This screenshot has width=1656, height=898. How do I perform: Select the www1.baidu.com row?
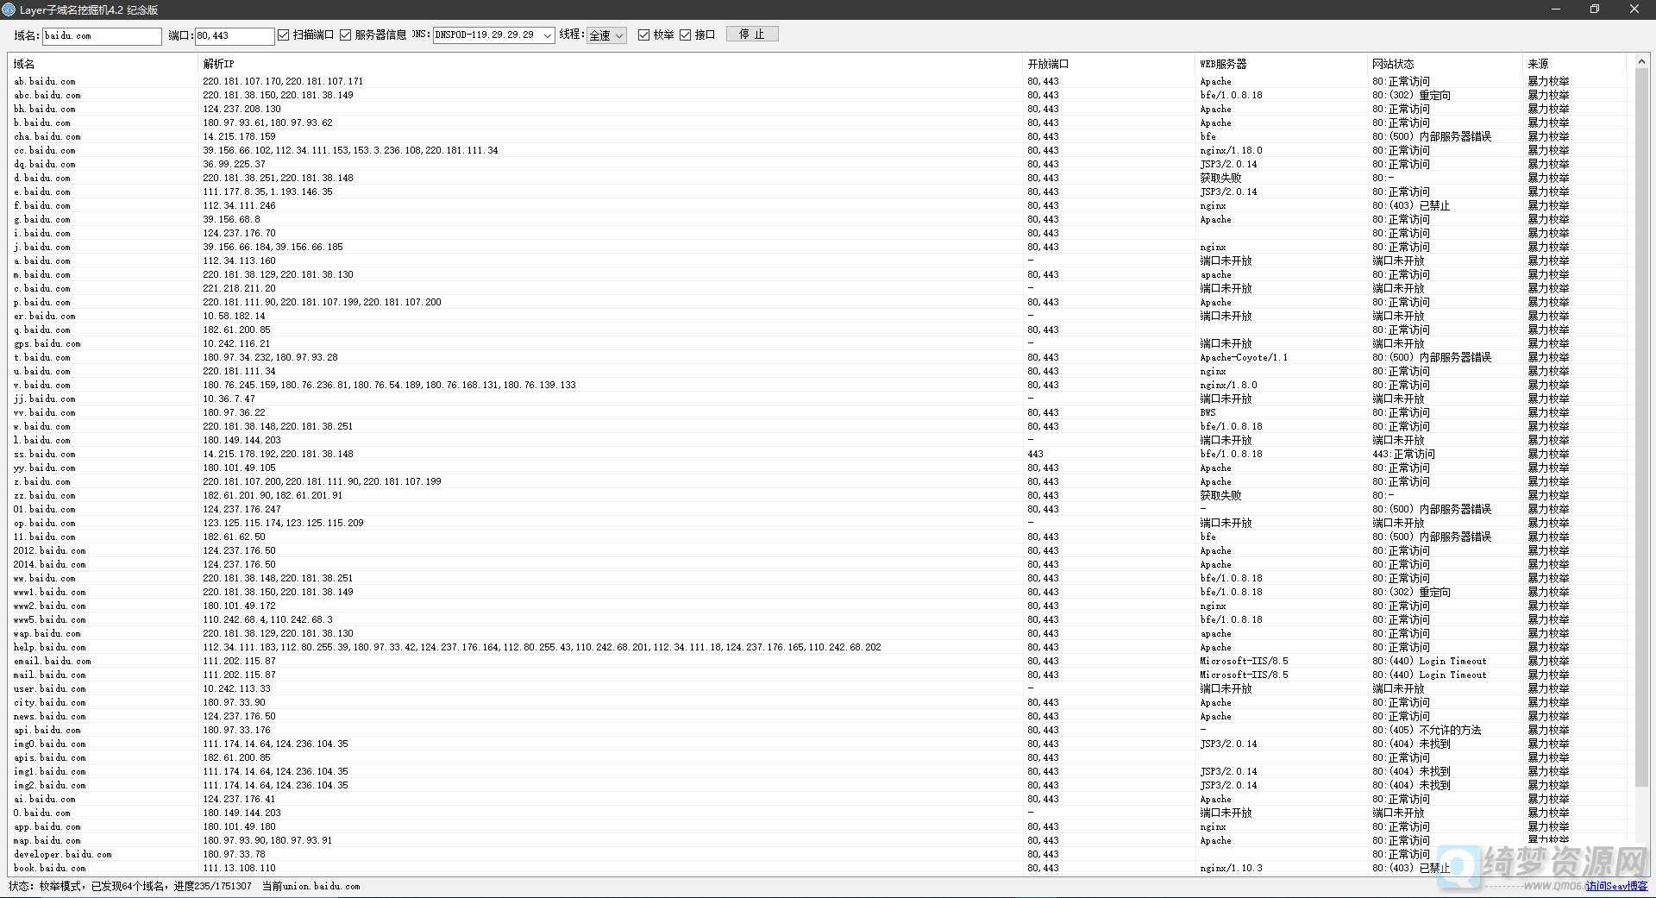point(819,592)
